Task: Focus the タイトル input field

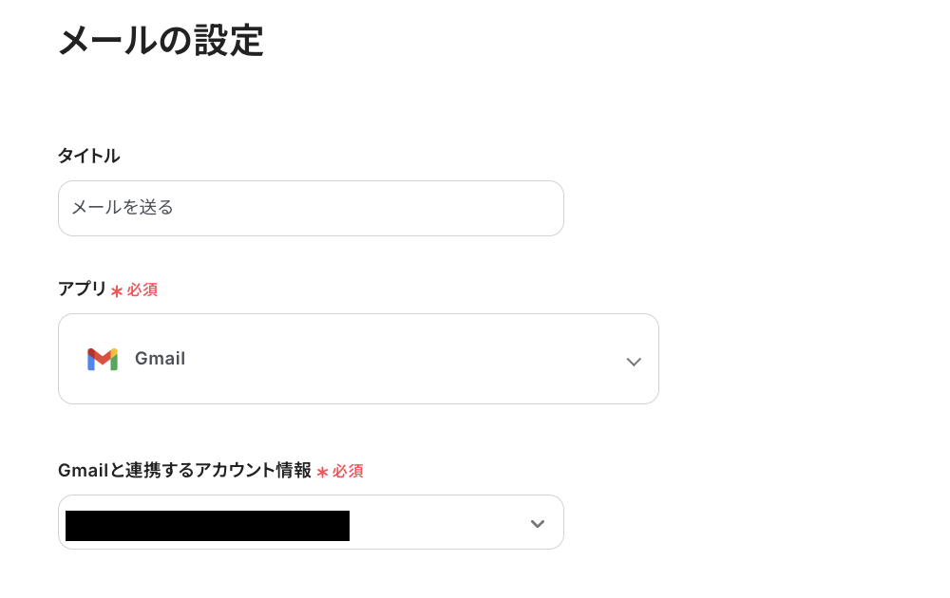Action: click(x=311, y=208)
